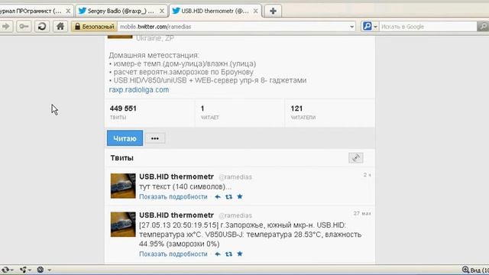
Task: Close the Журнал ПРОграммист tab
Action: pyautogui.click(x=68, y=11)
